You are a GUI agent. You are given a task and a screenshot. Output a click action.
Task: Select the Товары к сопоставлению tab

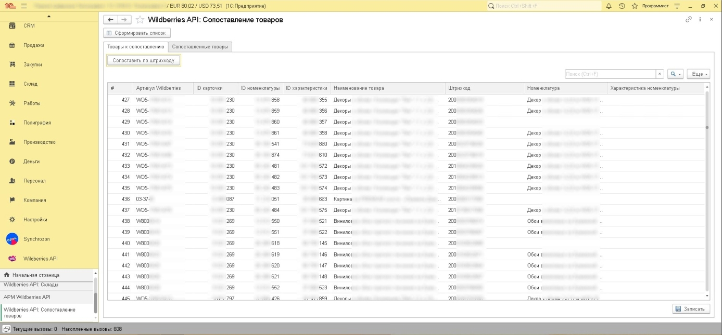click(136, 47)
